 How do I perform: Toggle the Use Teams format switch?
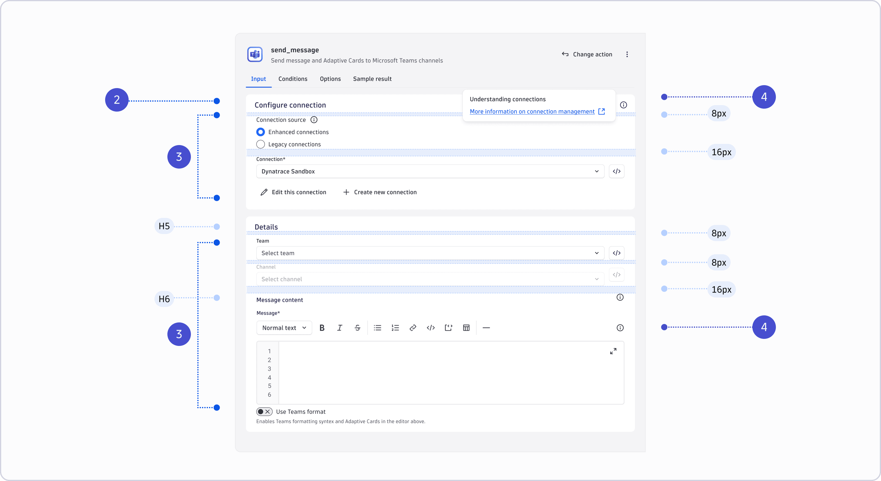(x=264, y=412)
